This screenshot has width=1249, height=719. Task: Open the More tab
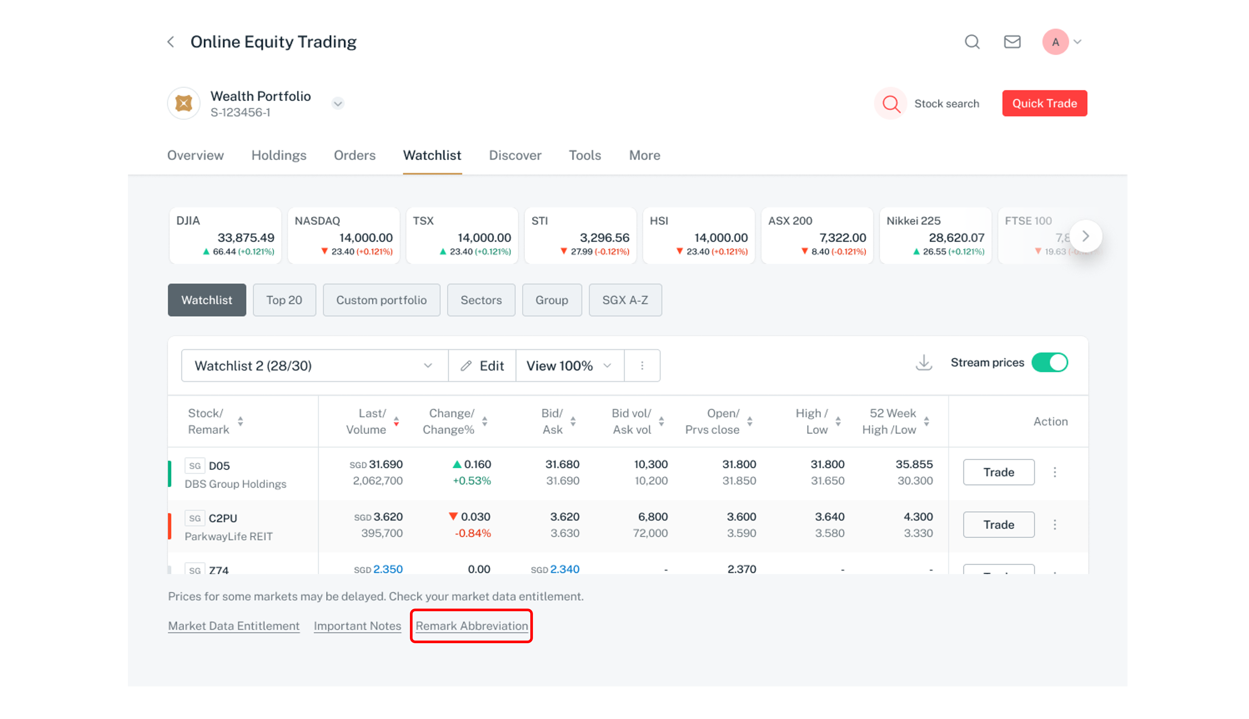coord(644,155)
